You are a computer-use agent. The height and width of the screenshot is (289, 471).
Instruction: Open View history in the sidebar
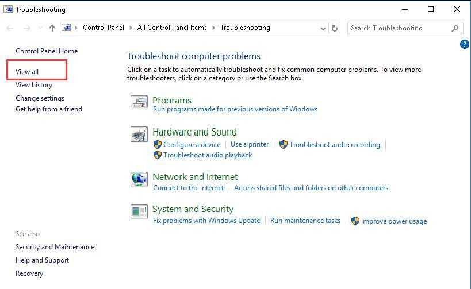[34, 85]
